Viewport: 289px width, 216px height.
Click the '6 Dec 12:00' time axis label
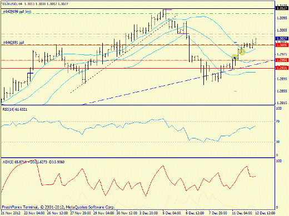click(195, 213)
